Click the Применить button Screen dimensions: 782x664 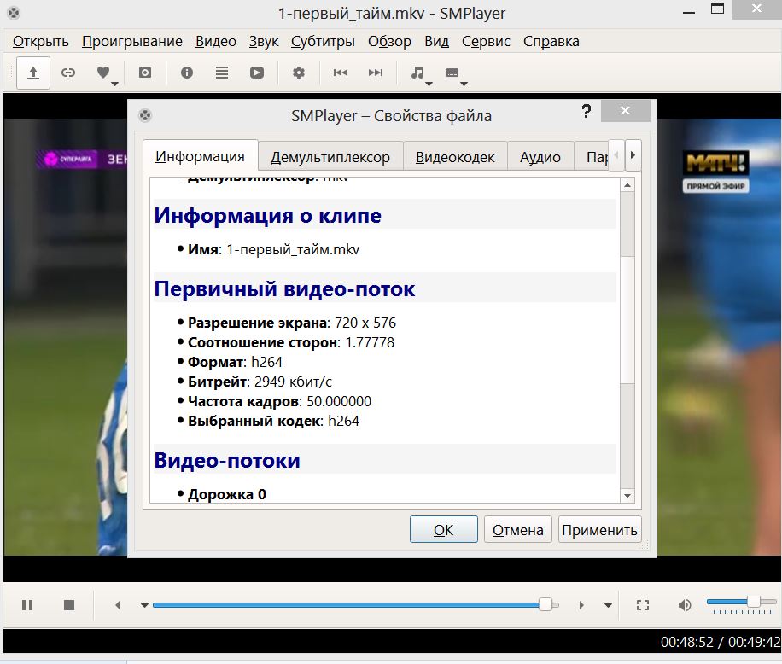pyautogui.click(x=599, y=530)
